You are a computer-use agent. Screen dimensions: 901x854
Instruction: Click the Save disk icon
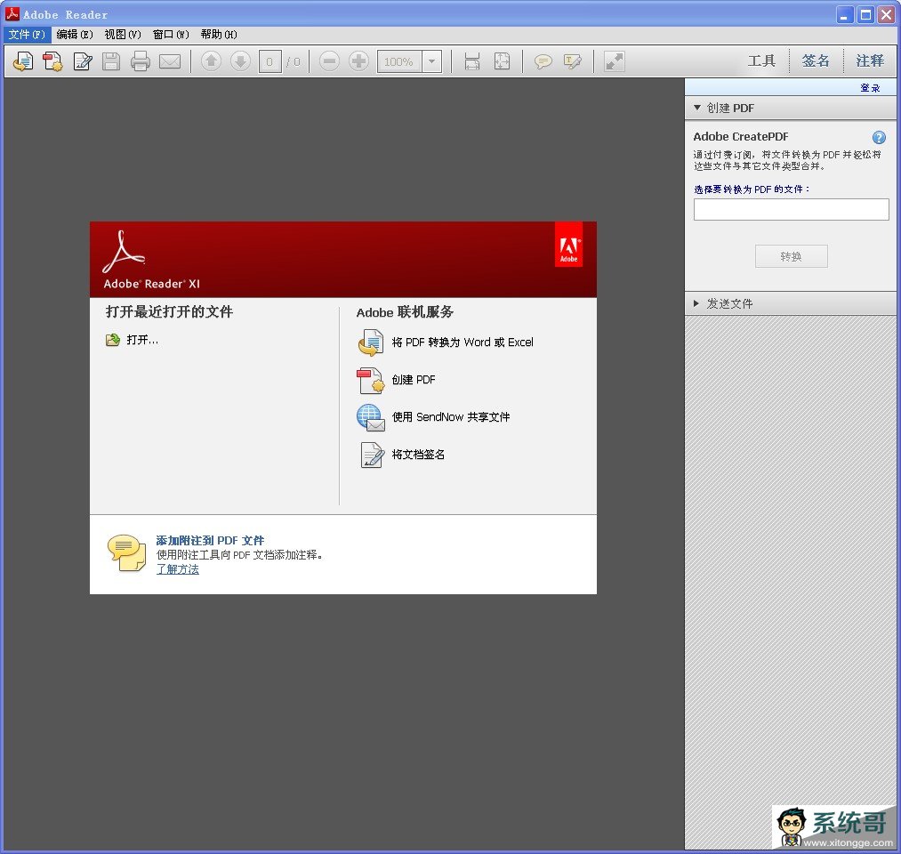point(111,60)
